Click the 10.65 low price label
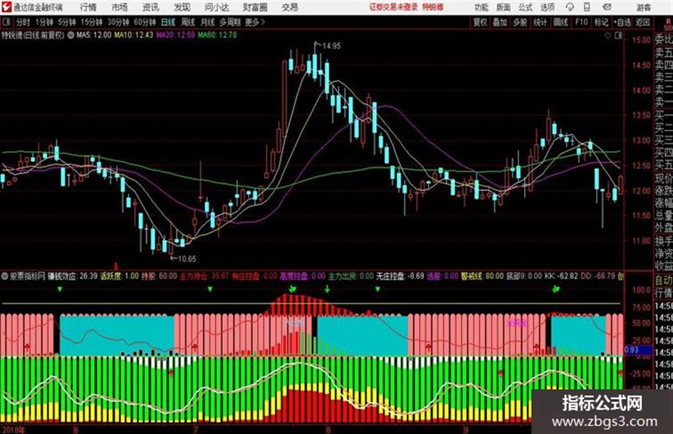The width and height of the screenshot is (673, 434). pos(187,259)
